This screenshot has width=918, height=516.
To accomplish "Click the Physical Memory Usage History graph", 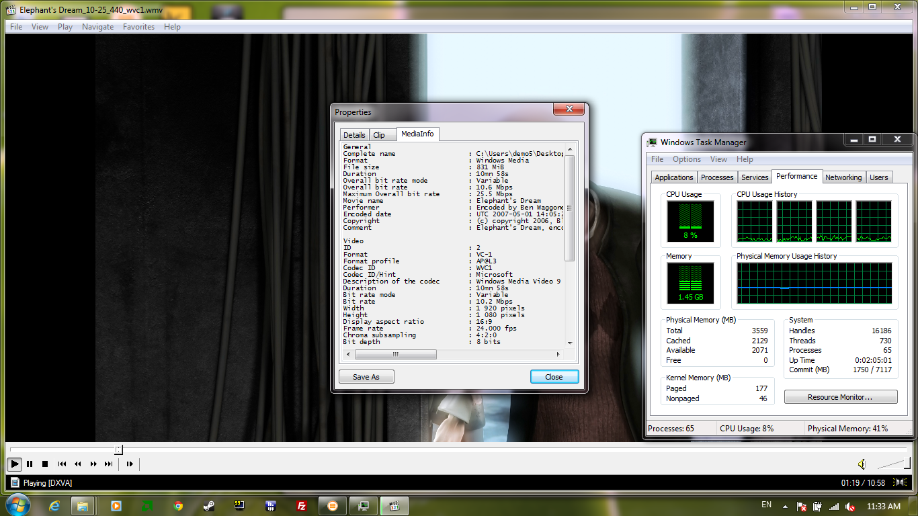I will click(815, 284).
